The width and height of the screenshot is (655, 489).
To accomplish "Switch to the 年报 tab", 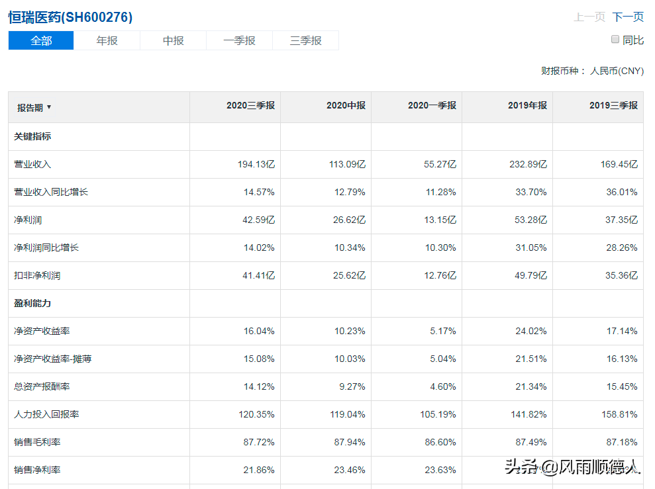I will coord(107,40).
